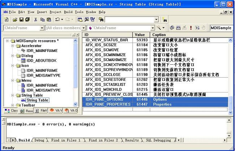Select the AFX_IDS_MDICHILD string row

point(155,90)
